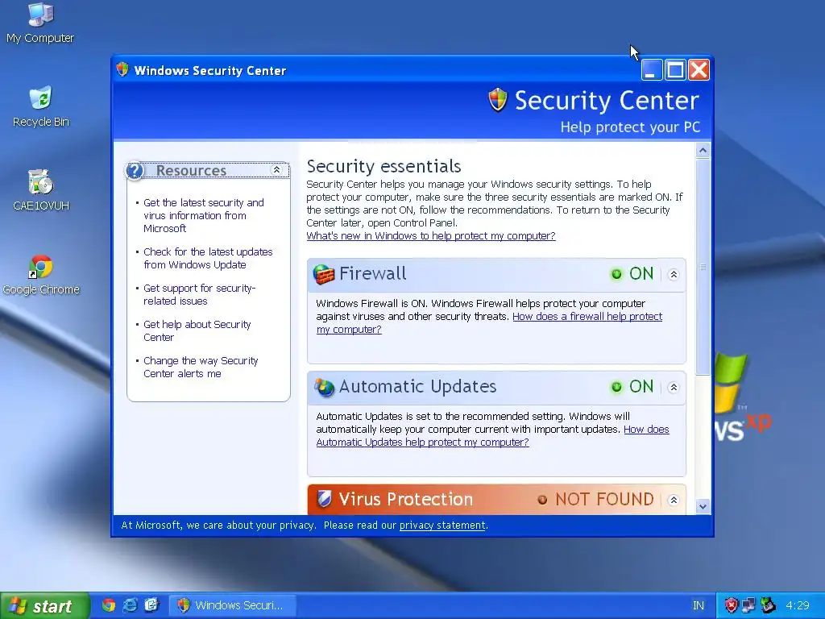This screenshot has width=825, height=619.
Task: Click the Automatic Updates globe icon
Action: 324,387
